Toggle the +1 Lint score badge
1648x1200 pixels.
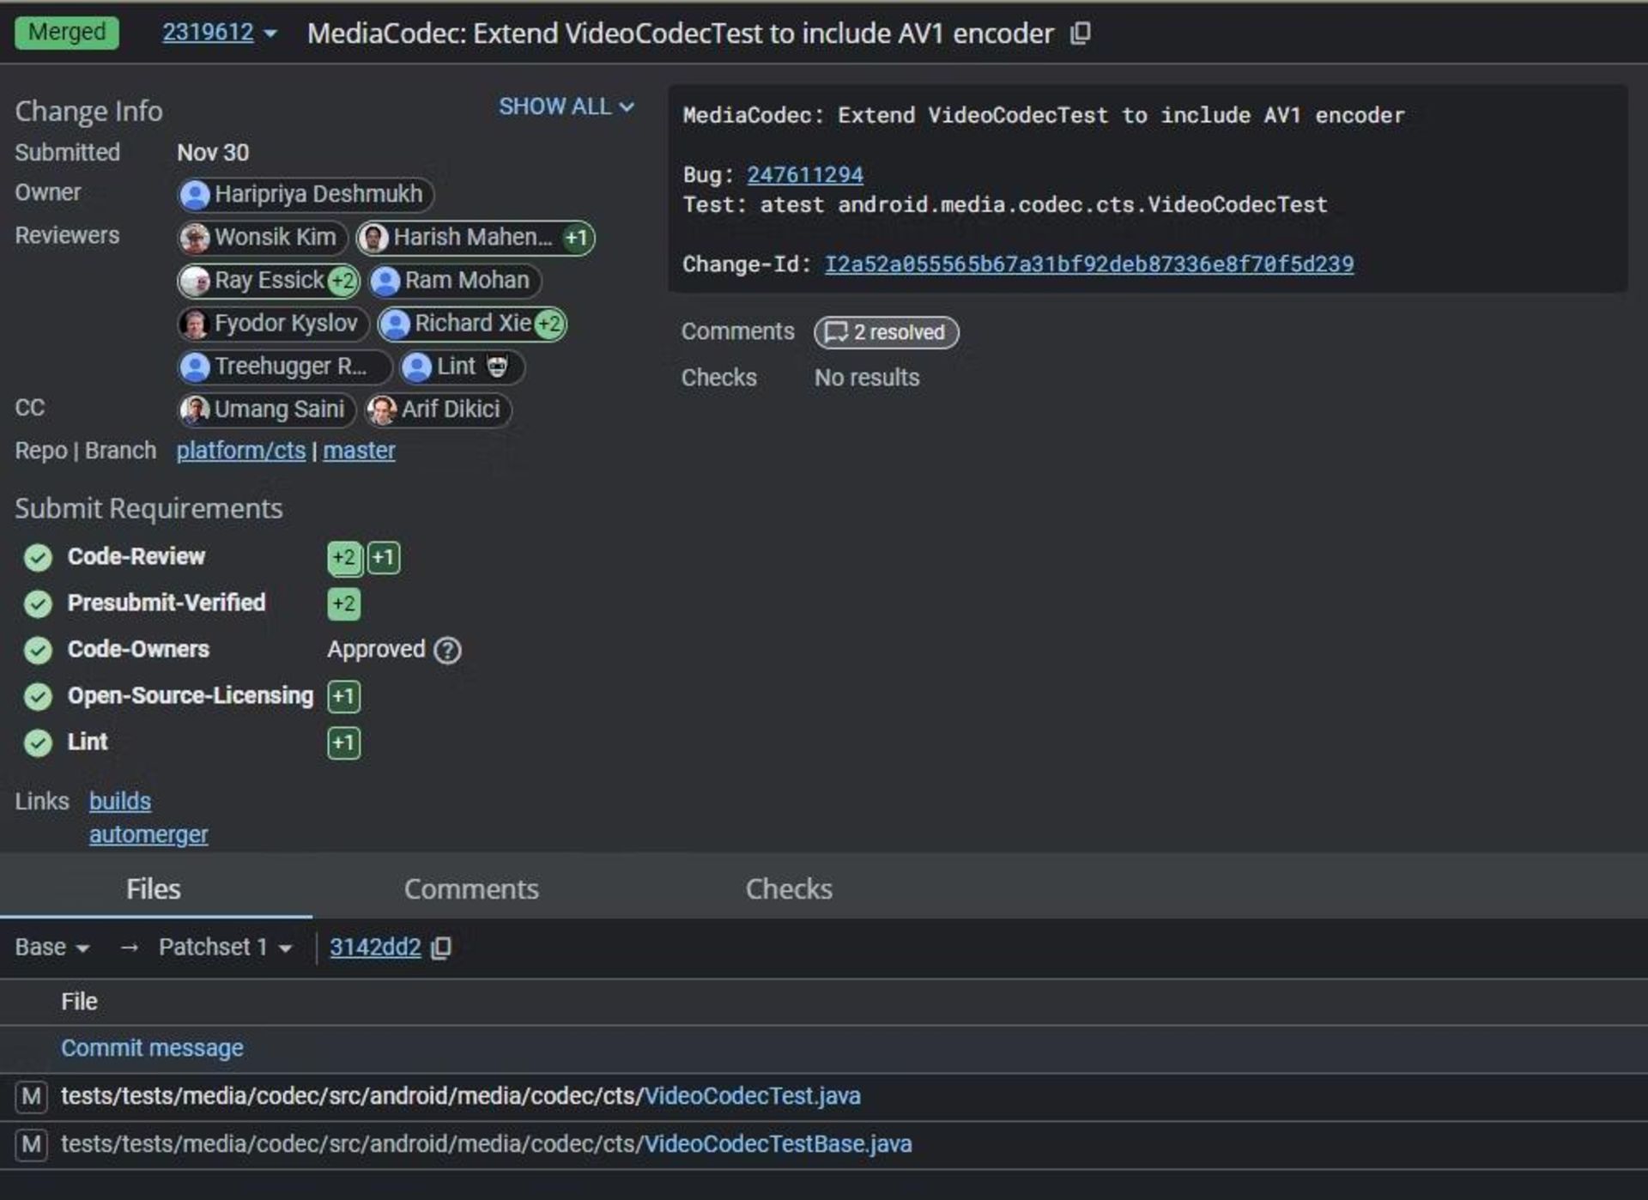click(x=343, y=742)
